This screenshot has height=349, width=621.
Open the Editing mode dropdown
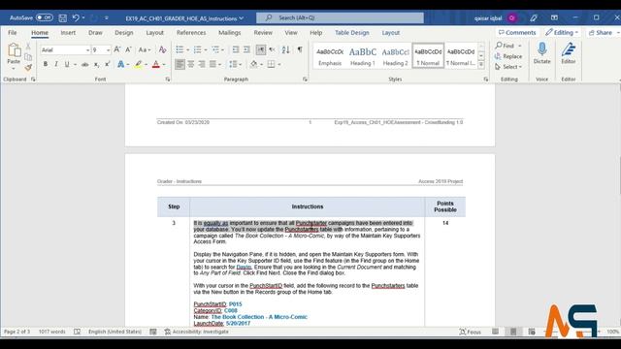tap(562, 32)
